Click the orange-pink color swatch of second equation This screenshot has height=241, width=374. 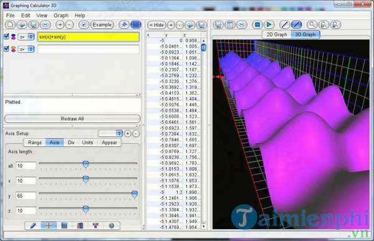[x=13, y=49]
